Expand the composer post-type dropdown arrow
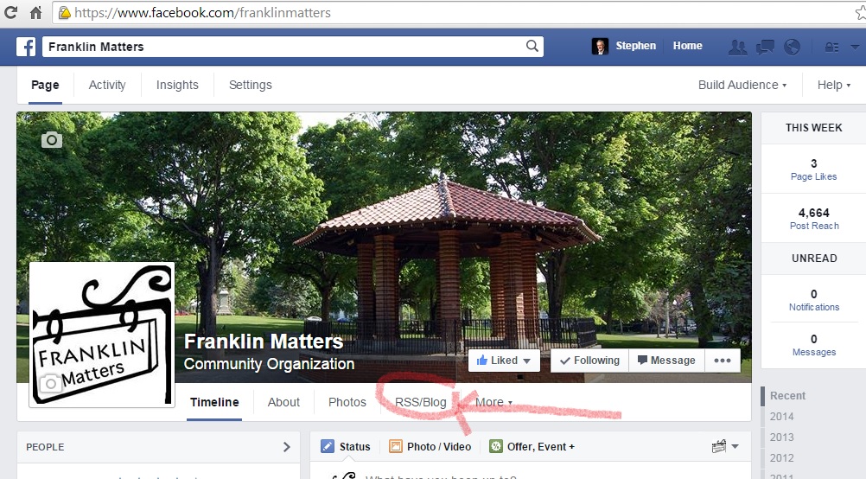Viewport: 866px width, 479px height. tap(735, 446)
